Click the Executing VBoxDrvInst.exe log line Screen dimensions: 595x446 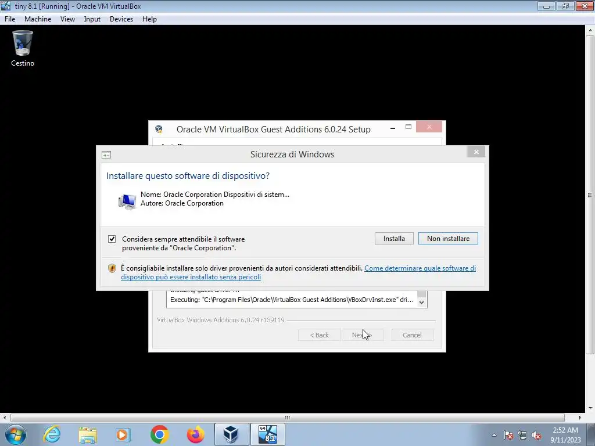point(292,300)
